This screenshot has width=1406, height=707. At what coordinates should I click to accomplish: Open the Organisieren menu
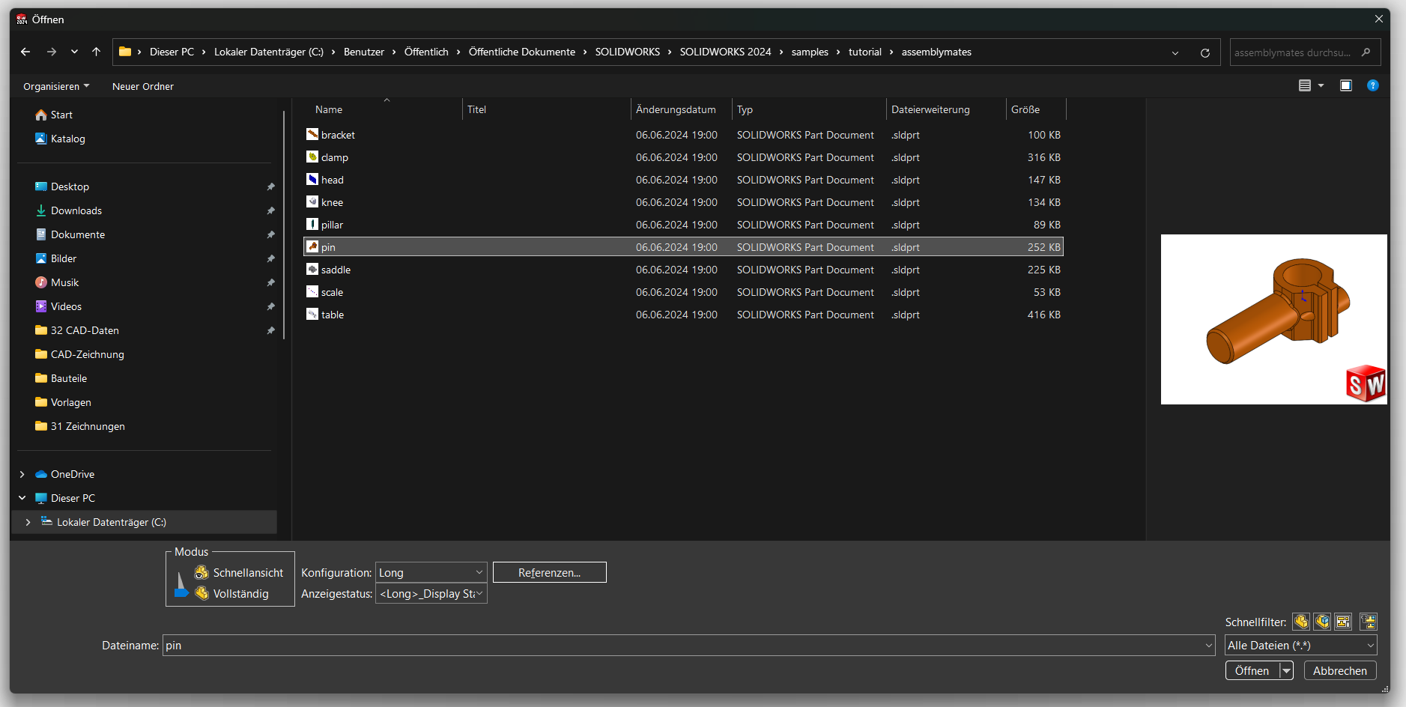coord(56,86)
